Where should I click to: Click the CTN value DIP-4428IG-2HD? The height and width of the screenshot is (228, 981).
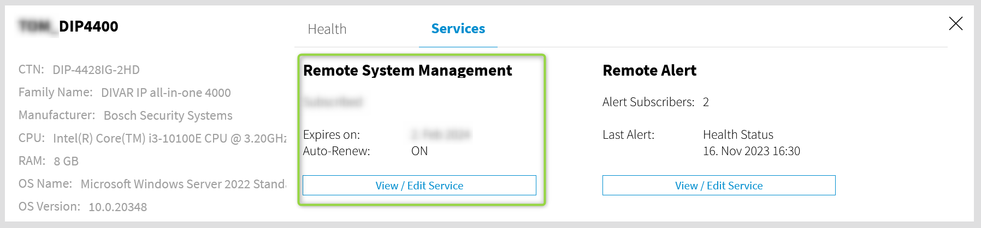96,70
